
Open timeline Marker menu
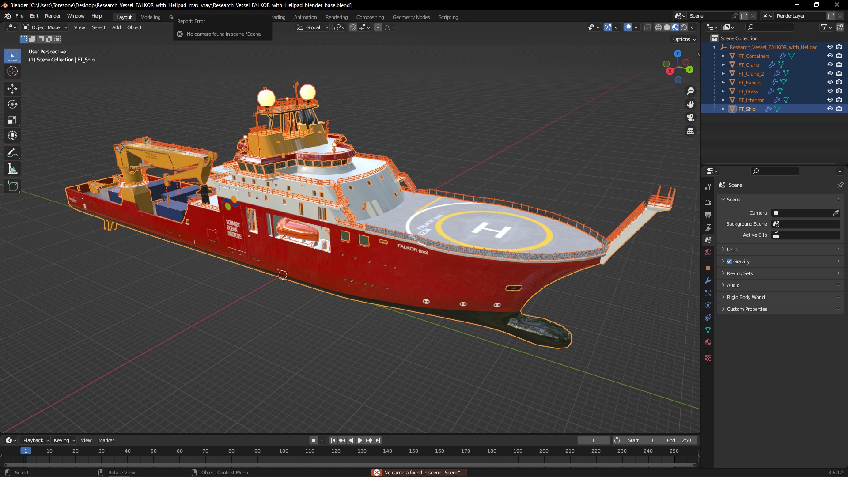pyautogui.click(x=106, y=440)
